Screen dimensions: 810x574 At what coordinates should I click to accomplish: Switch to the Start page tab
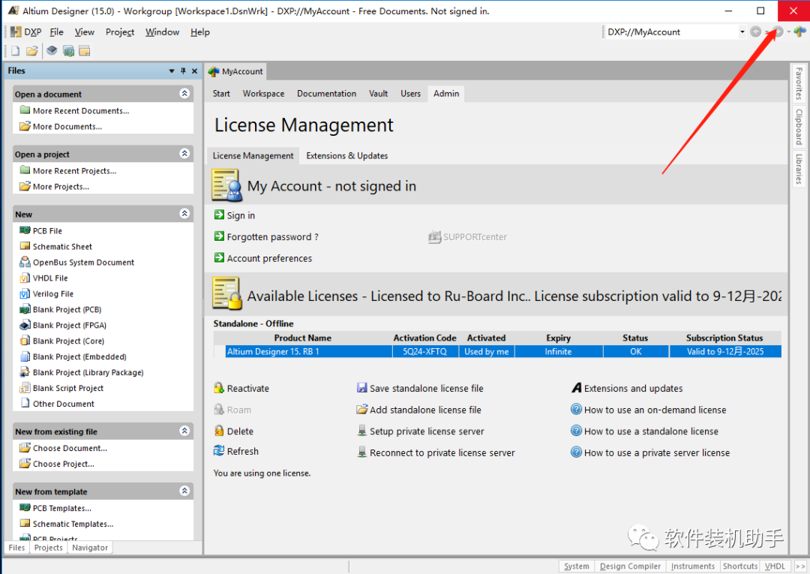221,94
